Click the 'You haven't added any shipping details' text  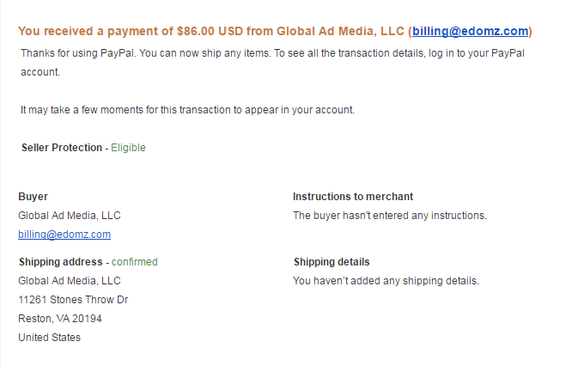386,281
